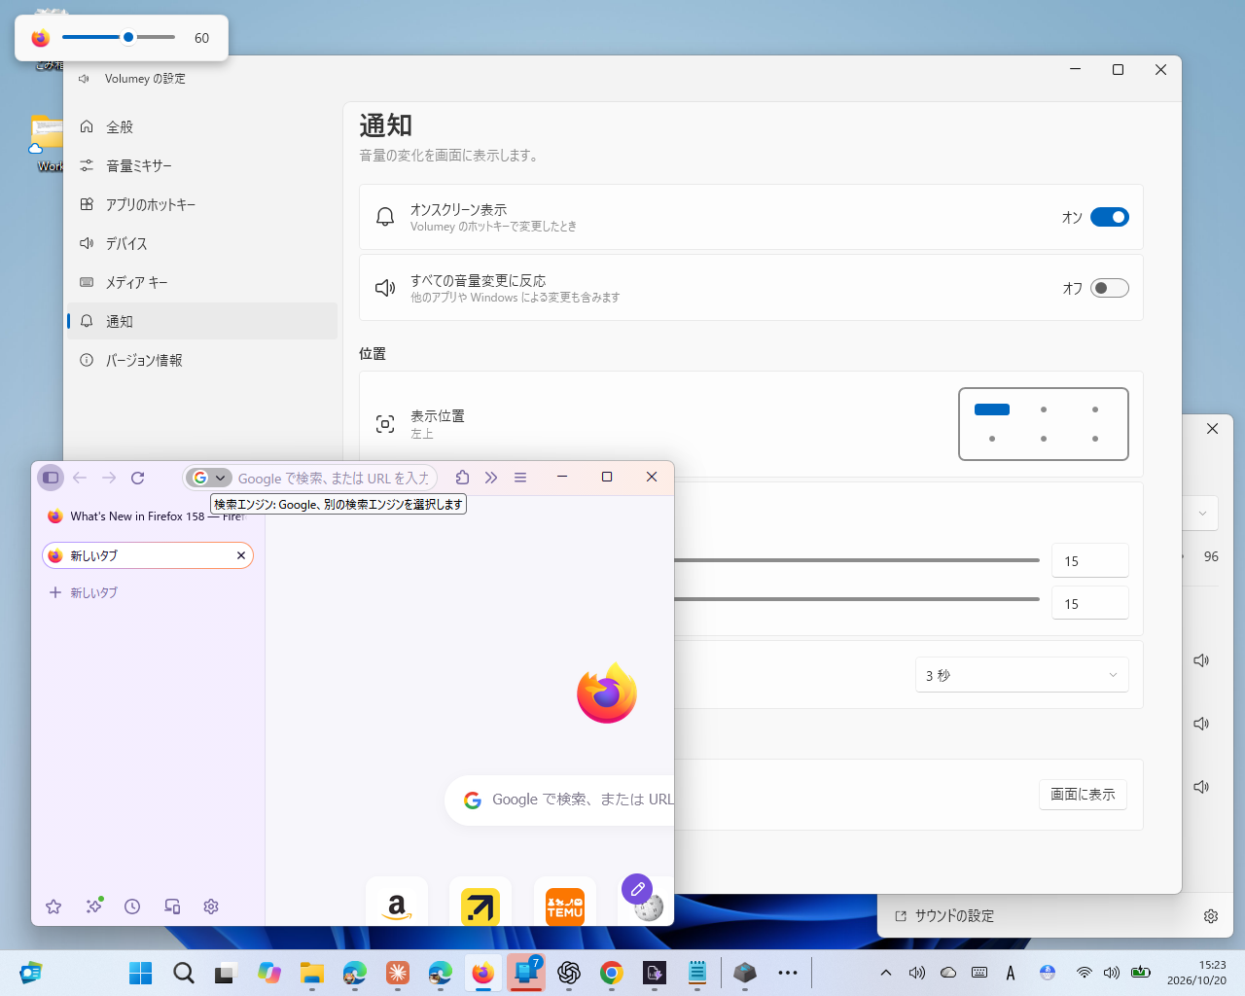Open the Firefox hamburger application menu
The width and height of the screenshot is (1245, 996).
click(x=520, y=478)
